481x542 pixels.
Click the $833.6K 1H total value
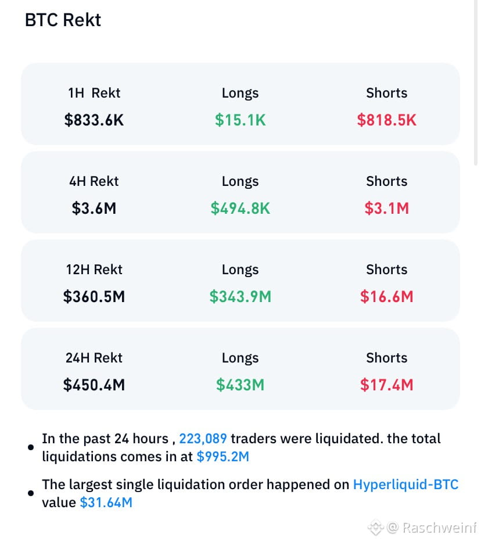coord(94,120)
